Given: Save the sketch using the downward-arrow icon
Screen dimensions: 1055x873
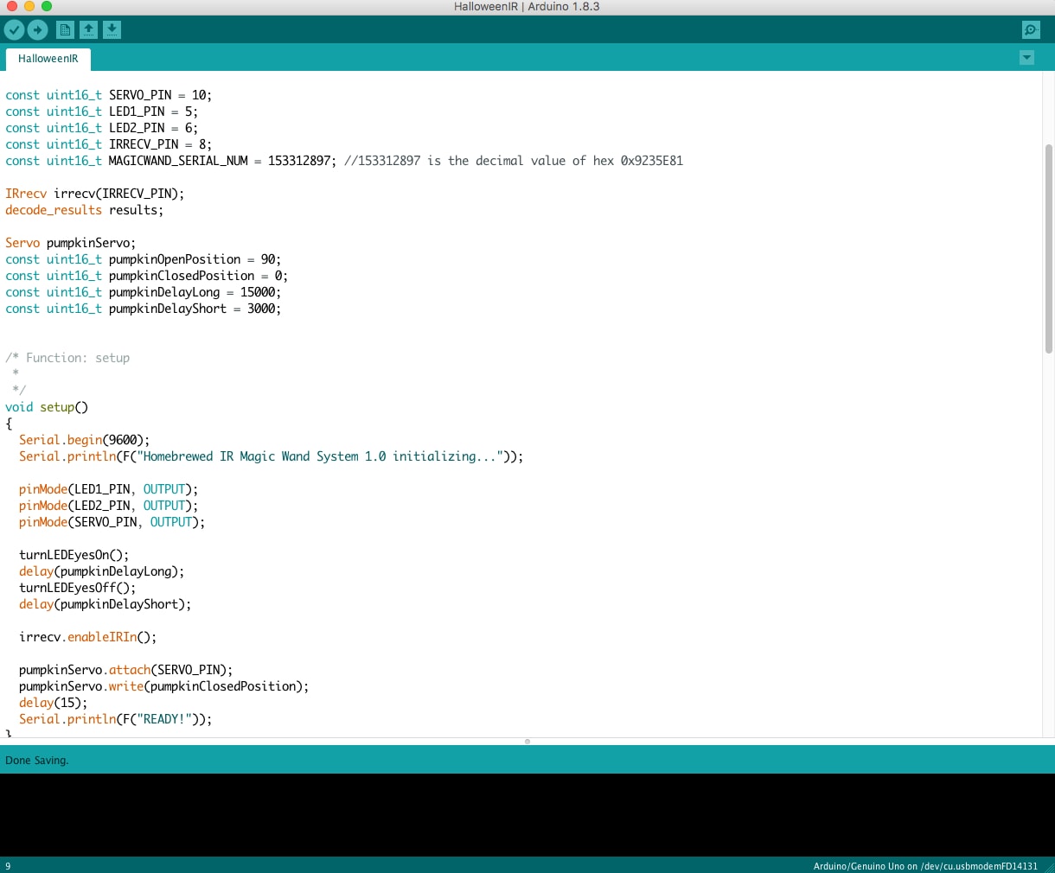Looking at the screenshot, I should (x=112, y=29).
